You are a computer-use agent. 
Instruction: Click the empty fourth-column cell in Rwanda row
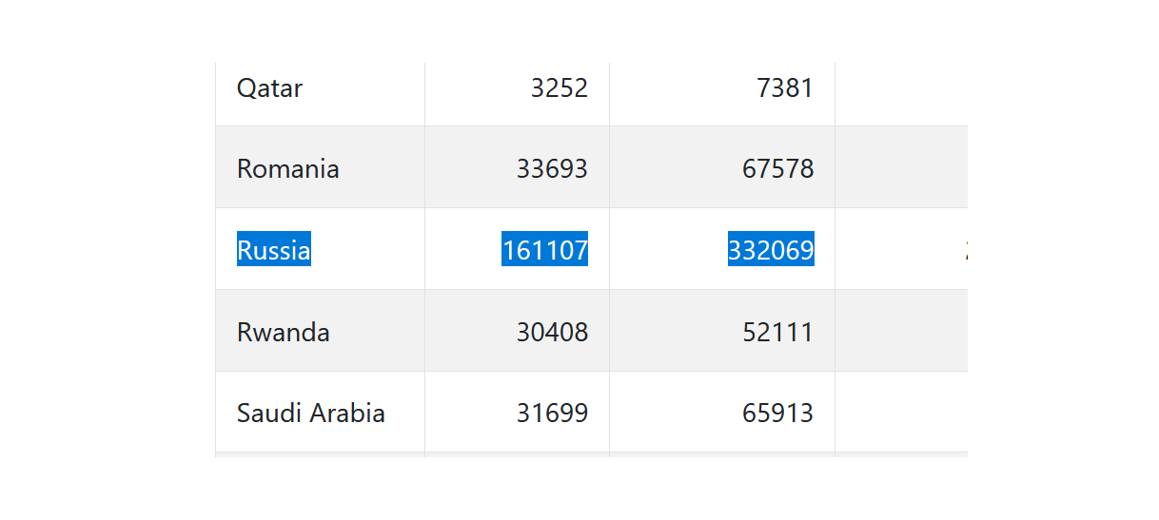click(901, 331)
